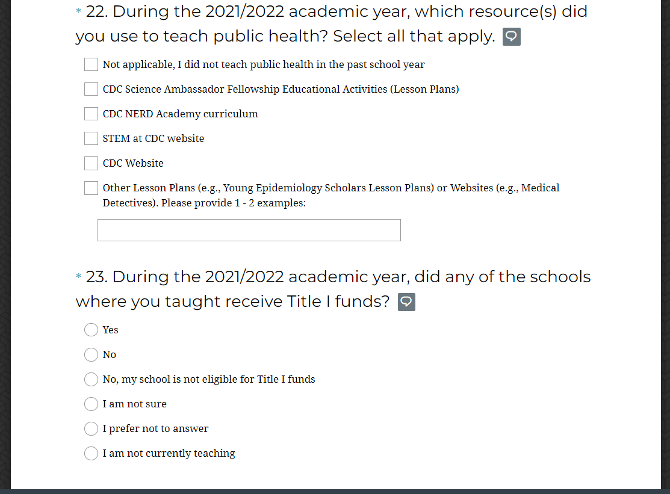Select 'I am not currently teaching' option

pos(91,454)
